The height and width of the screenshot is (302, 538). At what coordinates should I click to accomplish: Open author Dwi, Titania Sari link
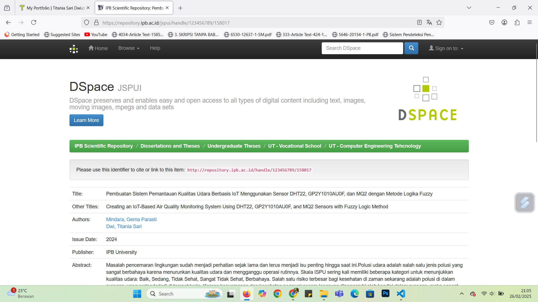tap(124, 226)
